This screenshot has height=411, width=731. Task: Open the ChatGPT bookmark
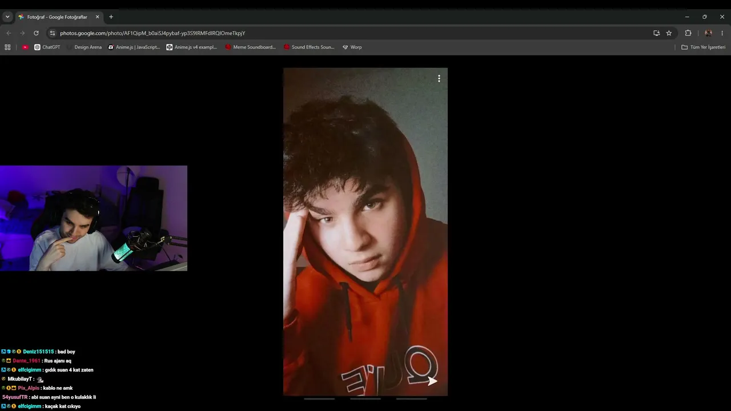(47, 47)
